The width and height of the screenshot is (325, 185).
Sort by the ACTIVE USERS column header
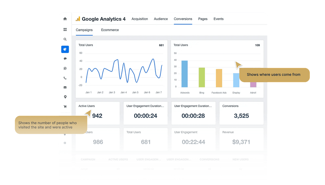pos(118,159)
